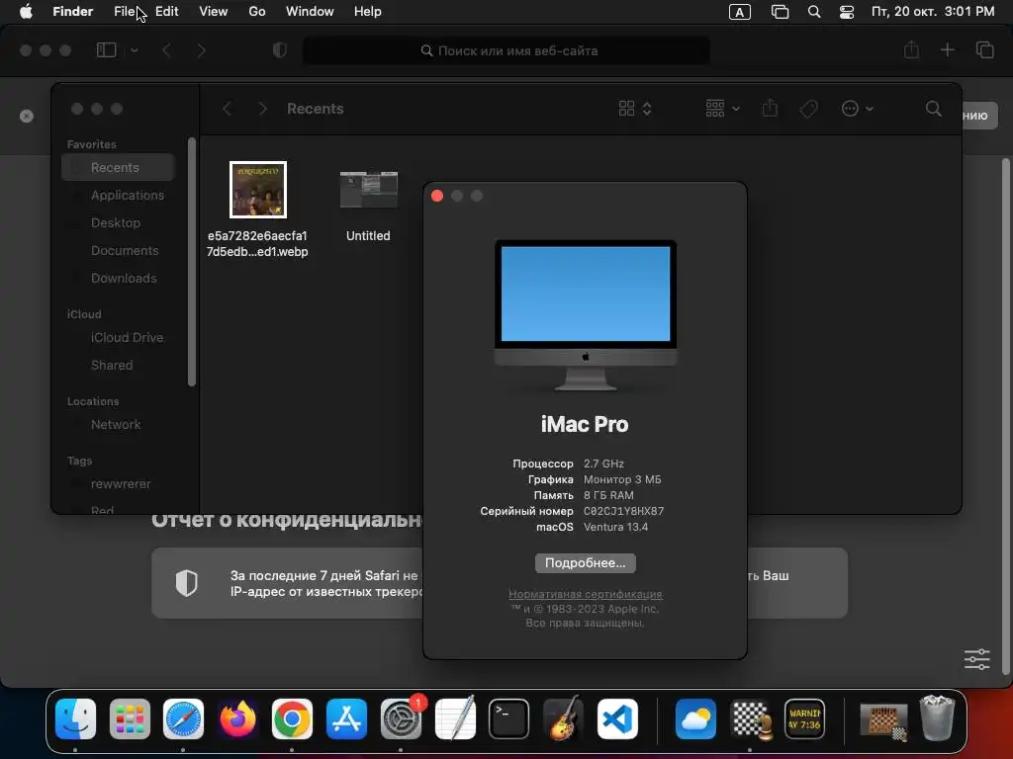Open Finder from the Dock
This screenshot has width=1013, height=759.
point(75,718)
